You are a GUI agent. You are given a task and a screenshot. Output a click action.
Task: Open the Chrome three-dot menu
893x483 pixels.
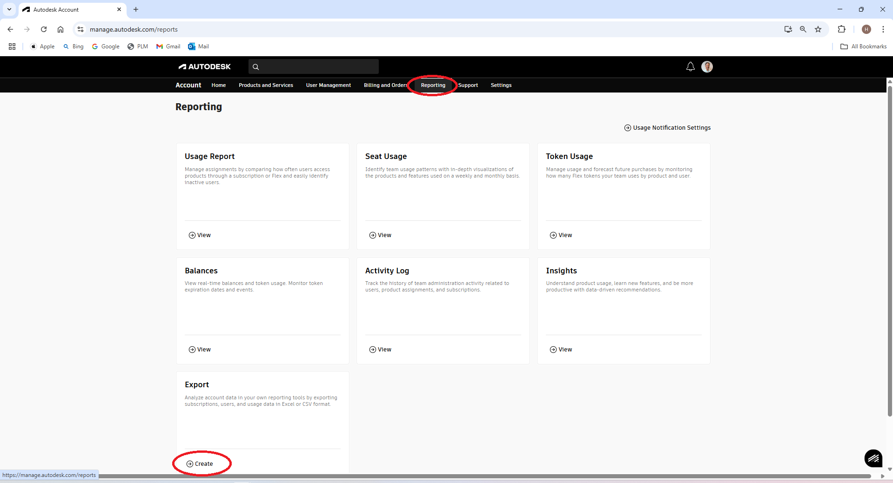click(x=883, y=29)
